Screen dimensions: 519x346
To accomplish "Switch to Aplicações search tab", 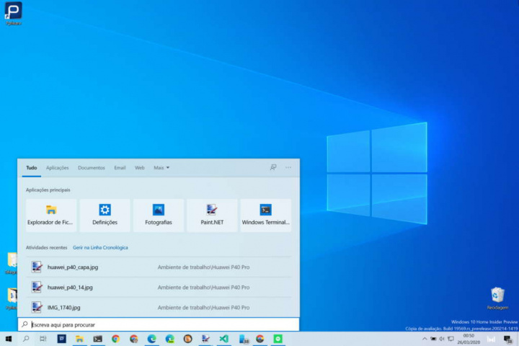I will pos(58,168).
